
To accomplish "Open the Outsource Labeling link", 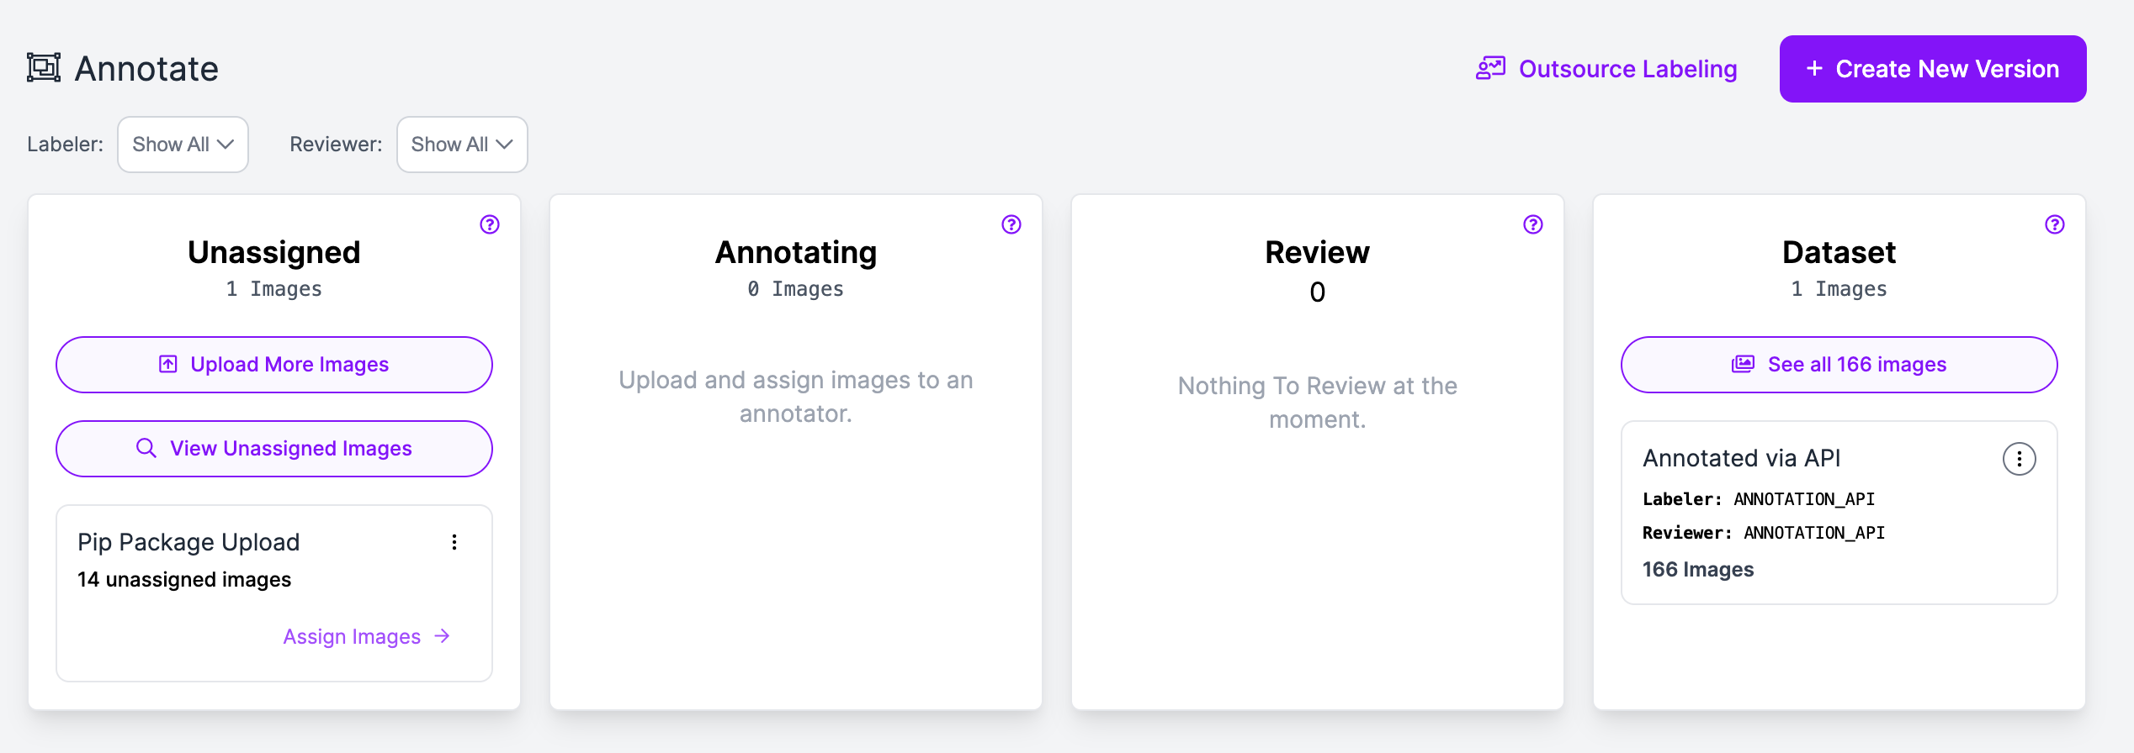I will pos(1627,69).
